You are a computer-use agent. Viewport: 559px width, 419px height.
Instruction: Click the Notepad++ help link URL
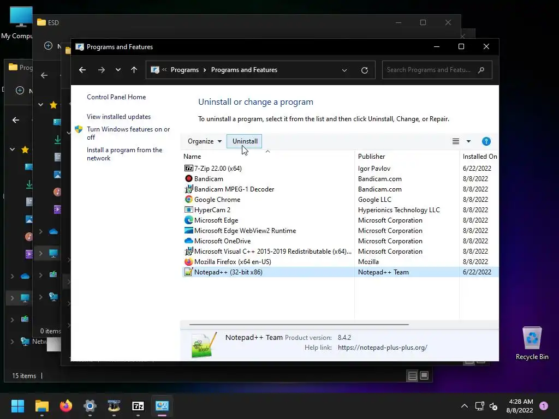point(383,348)
